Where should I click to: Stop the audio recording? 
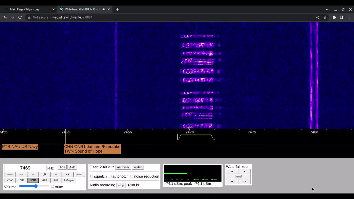(x=121, y=185)
